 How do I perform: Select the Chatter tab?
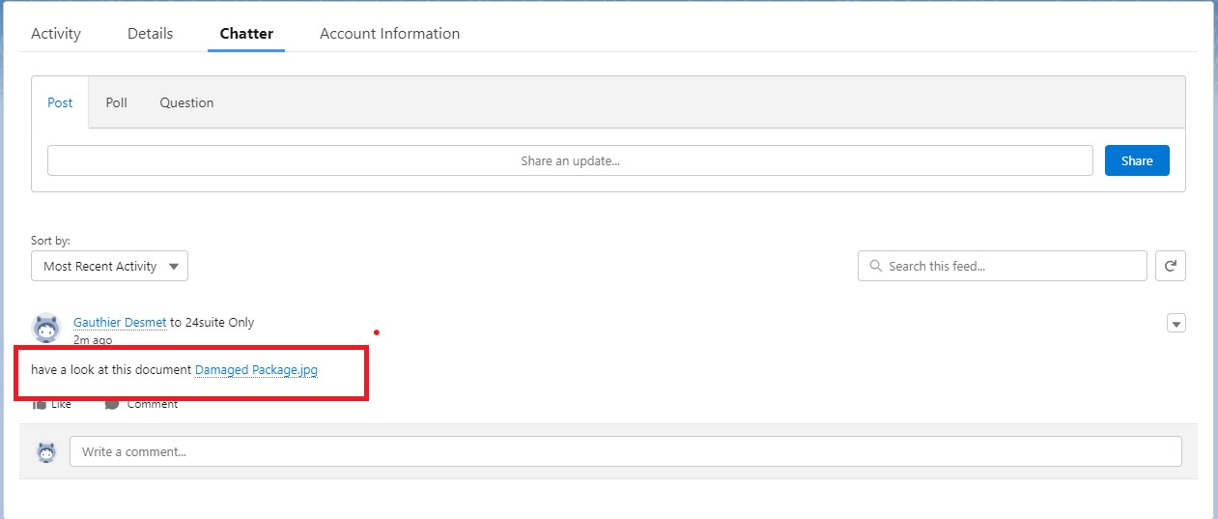(246, 34)
